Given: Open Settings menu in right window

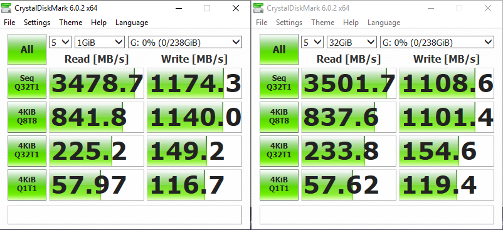Looking at the screenshot, I should [x=289, y=23].
